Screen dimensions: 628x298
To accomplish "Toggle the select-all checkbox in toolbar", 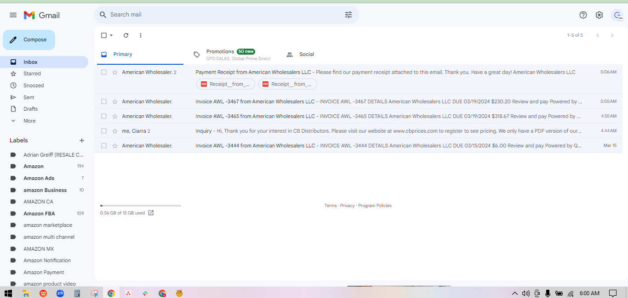I will pos(104,35).
